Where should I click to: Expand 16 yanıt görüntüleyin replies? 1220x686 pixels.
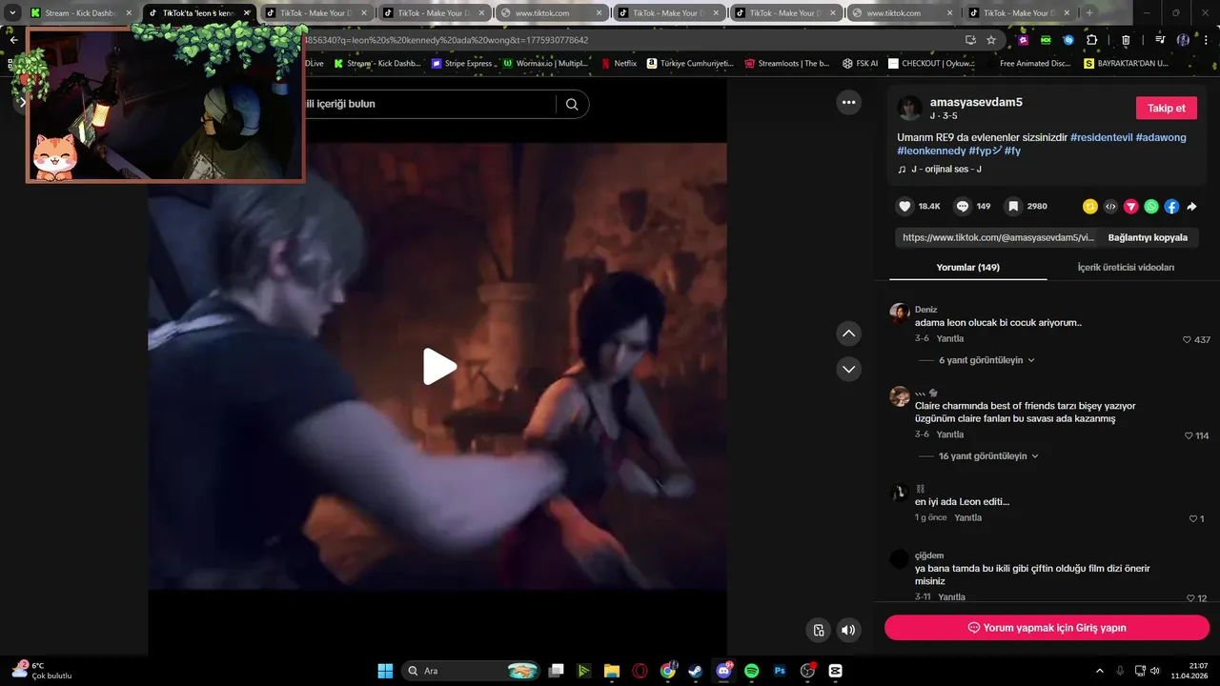tap(983, 456)
